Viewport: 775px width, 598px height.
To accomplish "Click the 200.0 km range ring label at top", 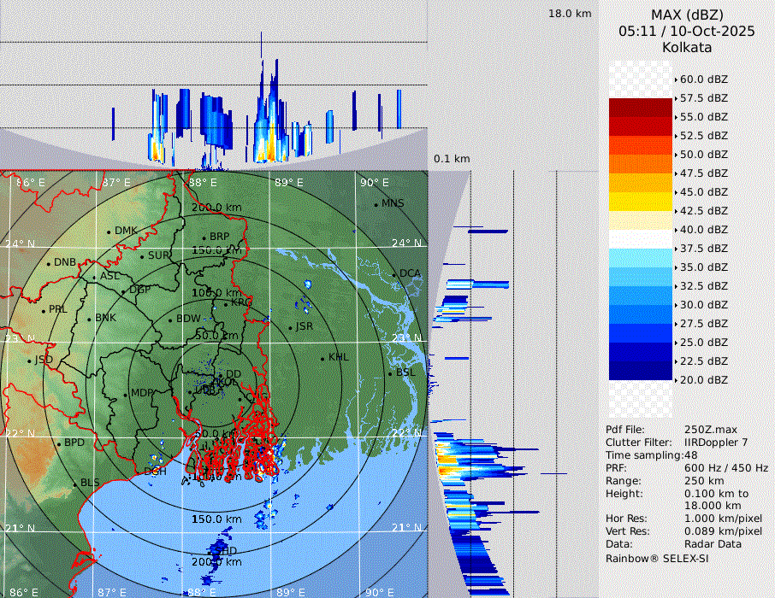I will click(216, 208).
